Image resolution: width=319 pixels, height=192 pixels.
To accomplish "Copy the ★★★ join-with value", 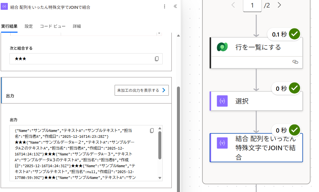I will click(157, 59).
